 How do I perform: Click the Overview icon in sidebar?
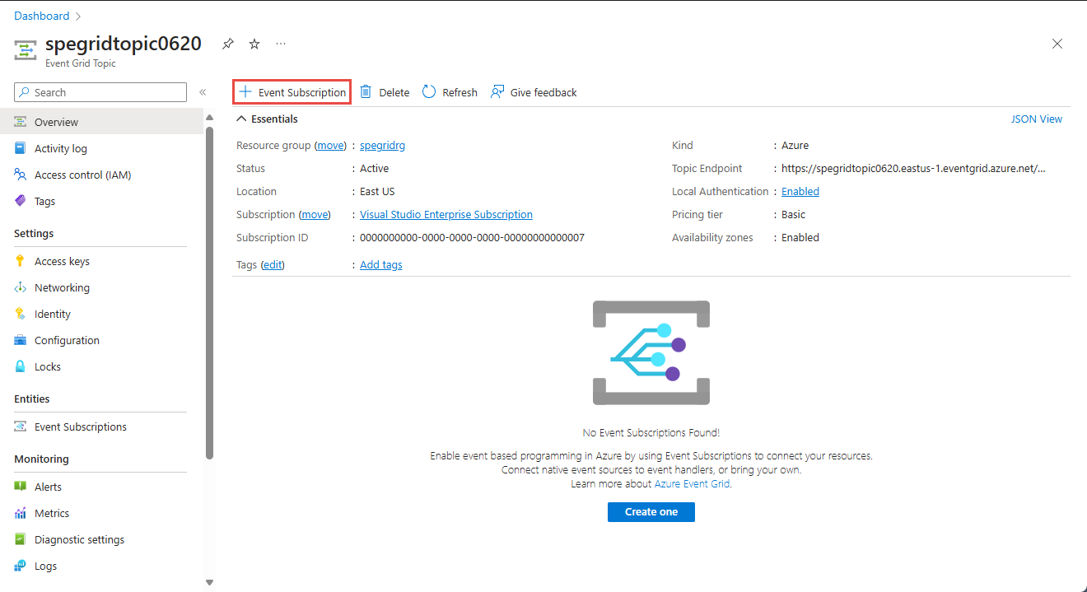[21, 122]
